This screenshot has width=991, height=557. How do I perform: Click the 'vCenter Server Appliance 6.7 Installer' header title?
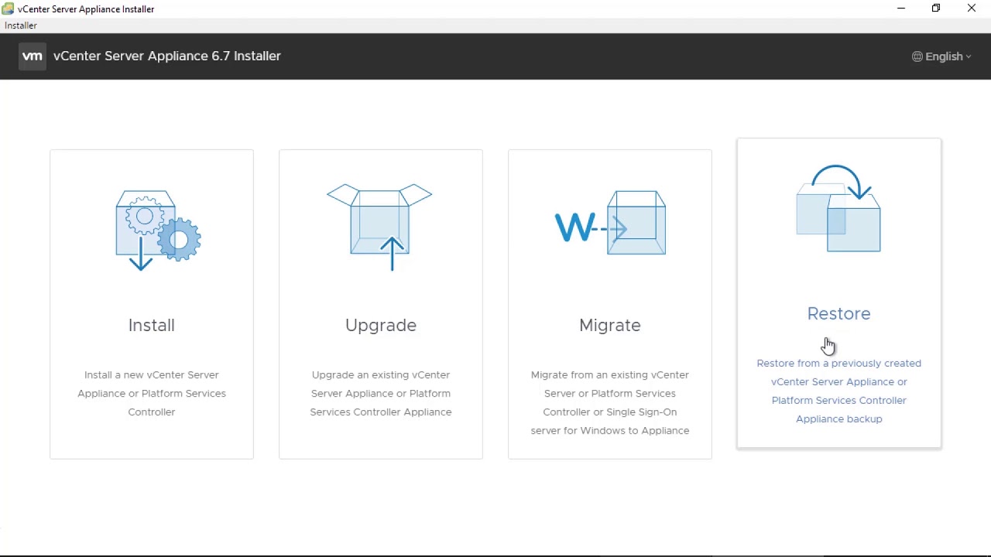point(167,56)
